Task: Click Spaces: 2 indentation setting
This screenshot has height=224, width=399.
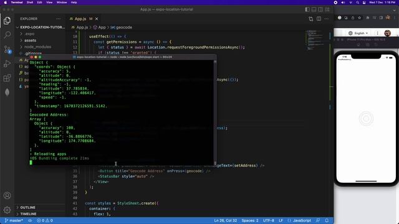Action: coord(250,220)
